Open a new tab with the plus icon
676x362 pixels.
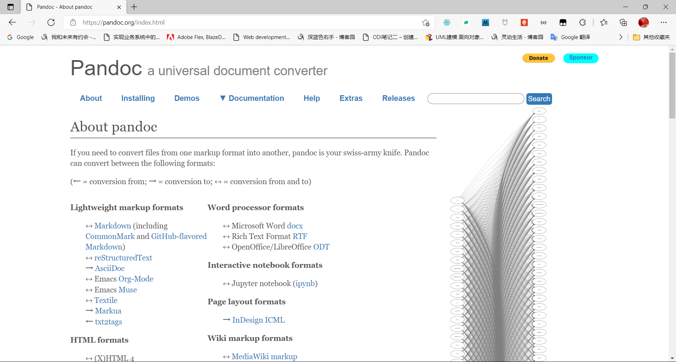coord(134,7)
